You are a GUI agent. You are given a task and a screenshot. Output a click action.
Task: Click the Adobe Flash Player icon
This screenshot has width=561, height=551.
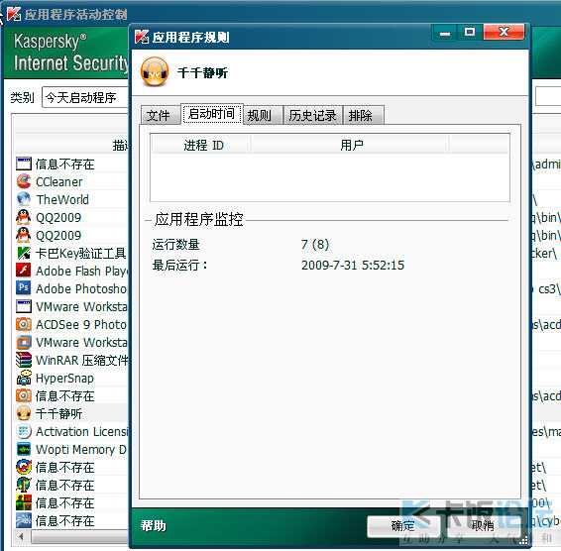click(x=24, y=271)
